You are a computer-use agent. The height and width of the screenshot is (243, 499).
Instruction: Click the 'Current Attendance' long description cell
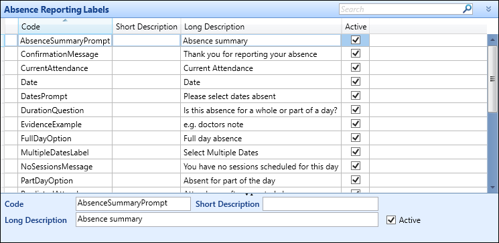[x=261, y=68]
